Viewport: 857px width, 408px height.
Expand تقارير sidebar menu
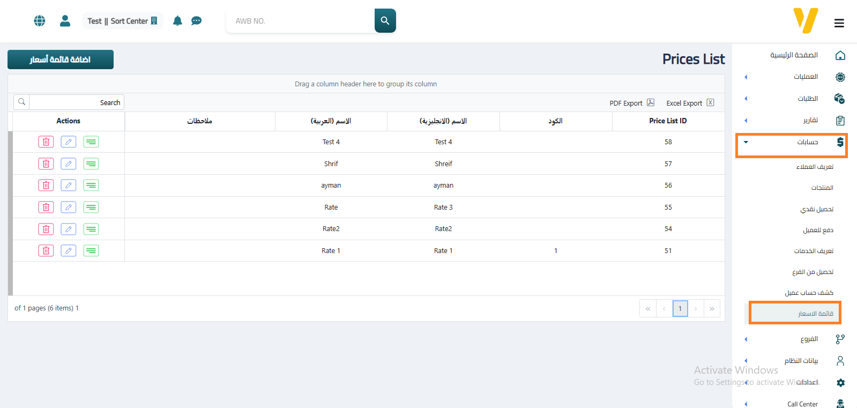tap(794, 121)
